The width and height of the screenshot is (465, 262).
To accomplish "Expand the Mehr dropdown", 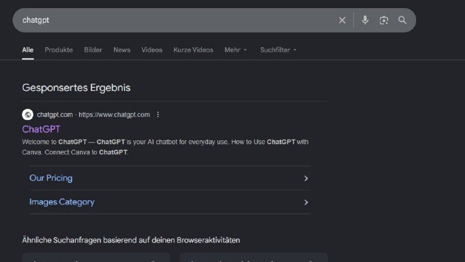I will 235,50.
